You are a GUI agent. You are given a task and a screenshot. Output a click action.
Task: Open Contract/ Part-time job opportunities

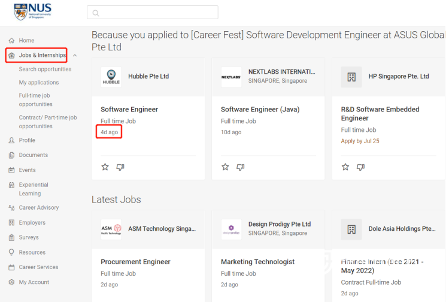(x=48, y=122)
